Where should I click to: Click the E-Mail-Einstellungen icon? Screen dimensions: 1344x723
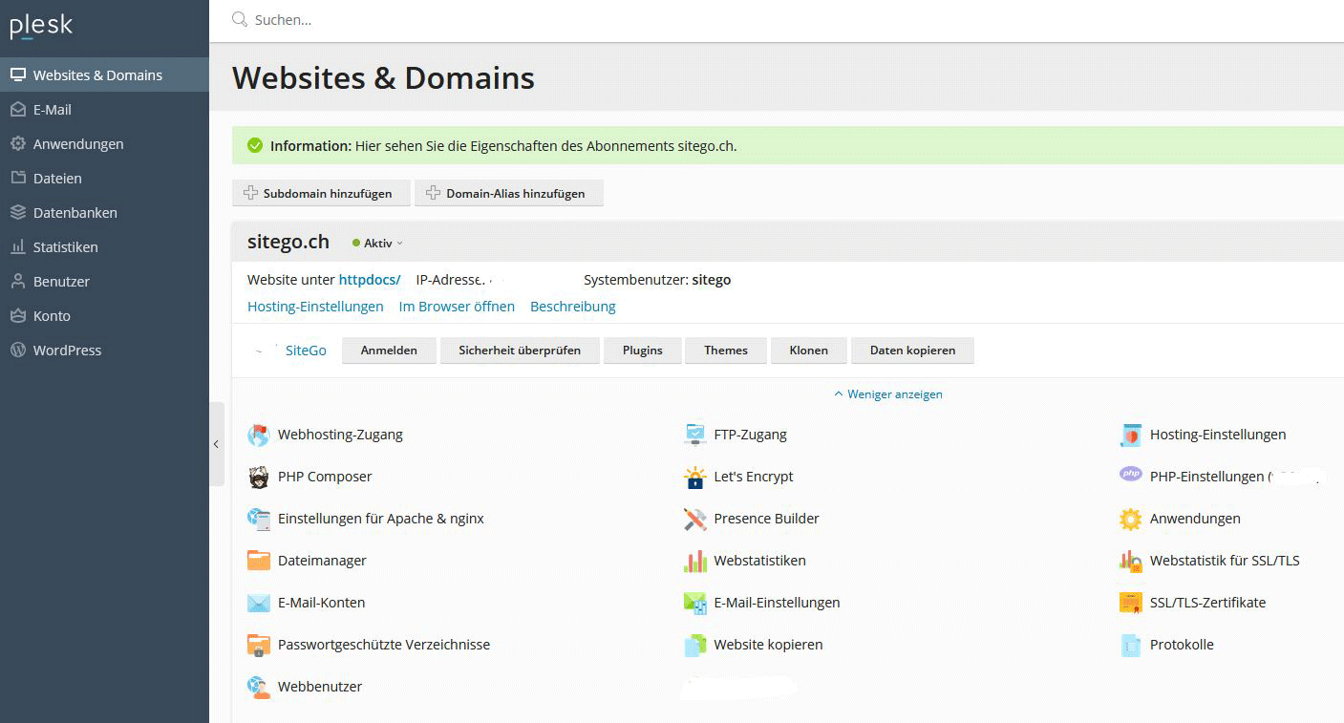(x=695, y=603)
